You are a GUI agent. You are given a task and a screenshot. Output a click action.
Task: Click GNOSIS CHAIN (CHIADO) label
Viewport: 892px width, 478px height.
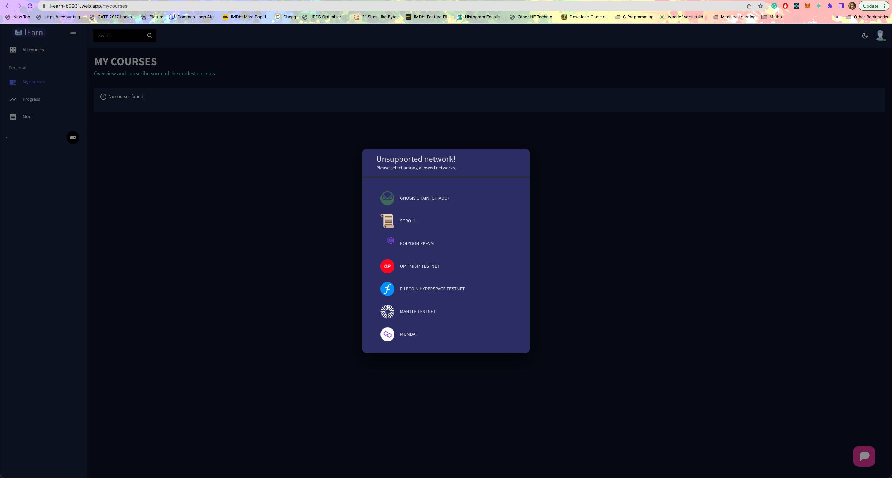[x=424, y=198]
